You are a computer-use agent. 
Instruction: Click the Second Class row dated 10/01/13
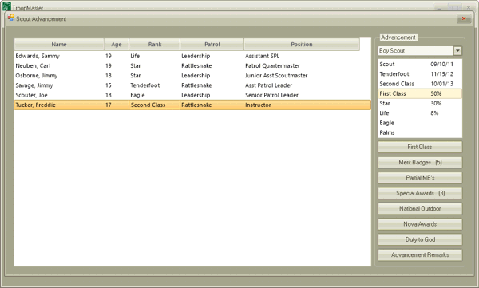click(x=420, y=84)
